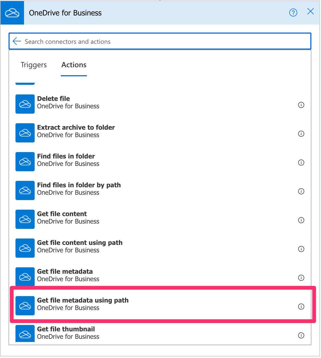Click the Get file metadata action icon
Viewport: 321px width, 358px height.
pyautogui.click(x=25, y=277)
